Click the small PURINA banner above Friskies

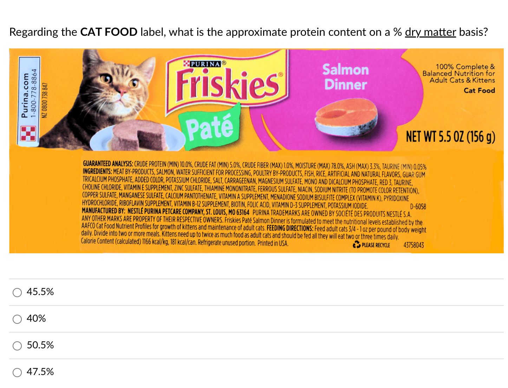pos(204,64)
